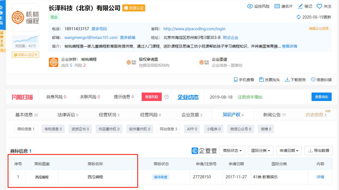Click the 下载报告 download report icon
339x190 pixels.
[287, 79]
